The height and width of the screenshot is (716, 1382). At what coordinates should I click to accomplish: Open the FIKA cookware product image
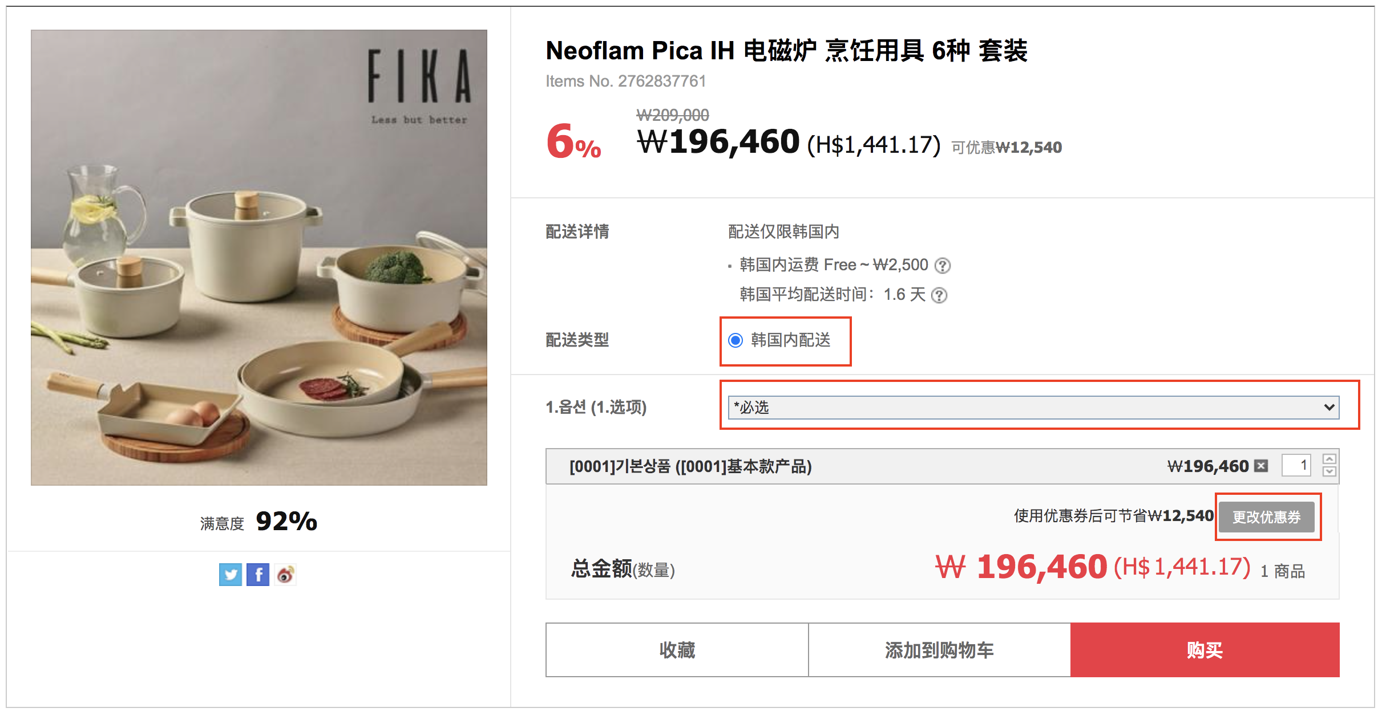259,258
